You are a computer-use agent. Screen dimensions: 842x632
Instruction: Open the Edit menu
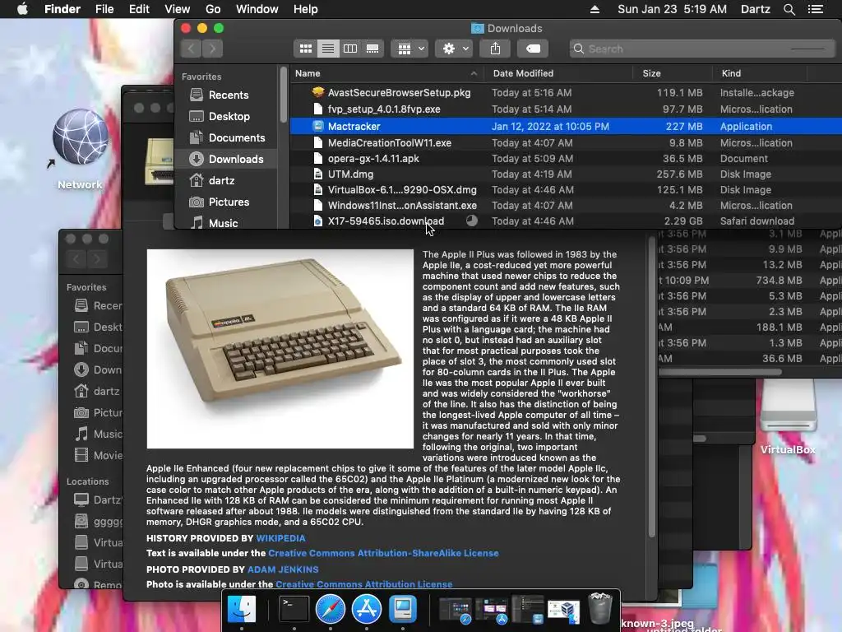coord(139,9)
